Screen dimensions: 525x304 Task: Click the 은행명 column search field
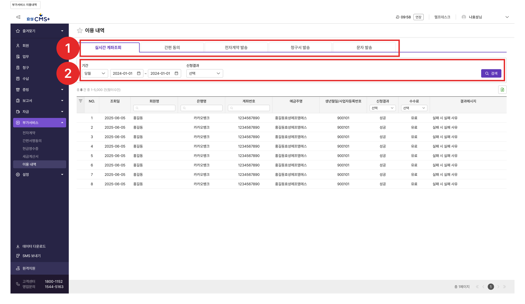(201, 108)
